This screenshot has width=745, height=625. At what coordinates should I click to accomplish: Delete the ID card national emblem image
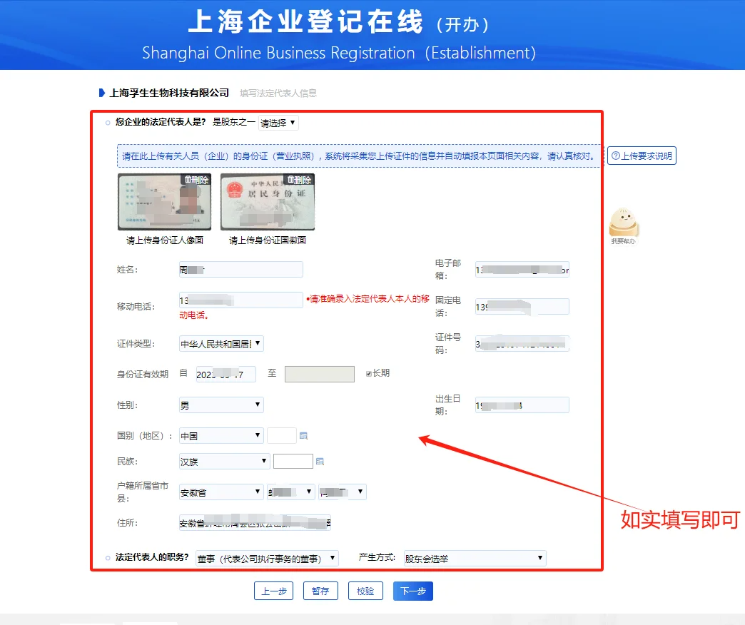pyautogui.click(x=299, y=180)
